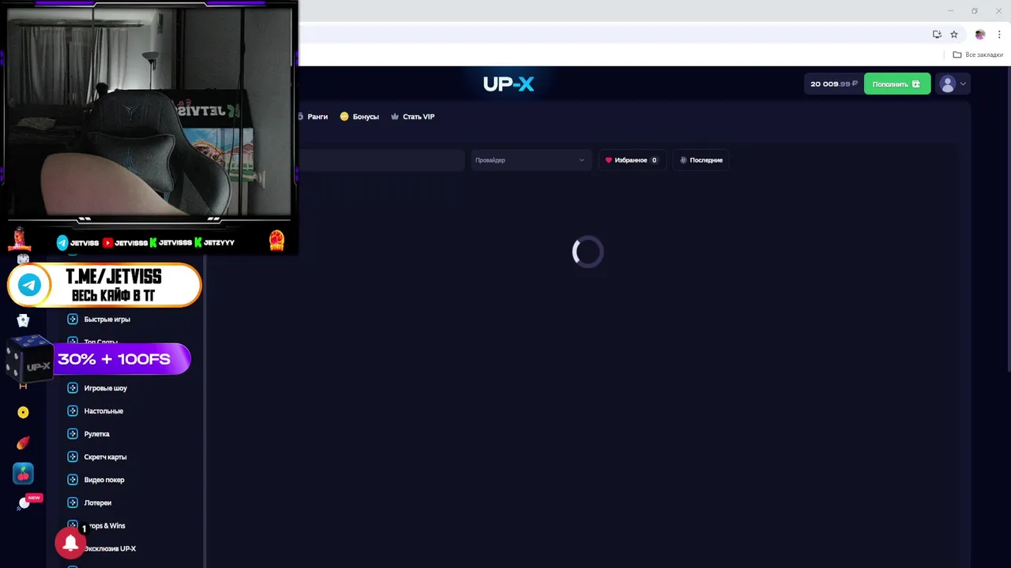
Task: Click the icon beside Видео покер
Action: 73,480
